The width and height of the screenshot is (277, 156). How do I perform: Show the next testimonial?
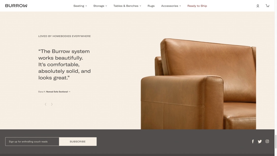tap(52, 104)
